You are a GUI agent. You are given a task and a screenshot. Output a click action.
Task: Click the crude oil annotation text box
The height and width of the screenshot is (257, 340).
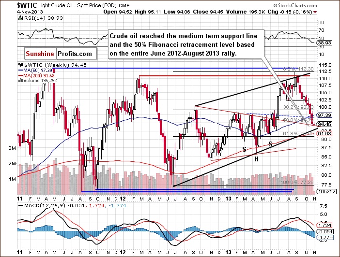(185, 43)
